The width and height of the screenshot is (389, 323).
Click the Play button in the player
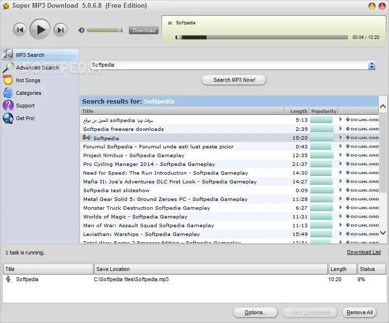tap(40, 30)
